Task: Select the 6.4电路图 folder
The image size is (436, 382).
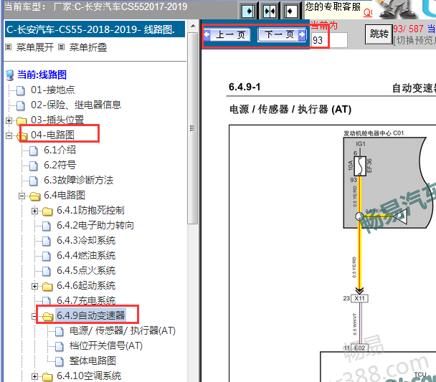Action: click(65, 195)
